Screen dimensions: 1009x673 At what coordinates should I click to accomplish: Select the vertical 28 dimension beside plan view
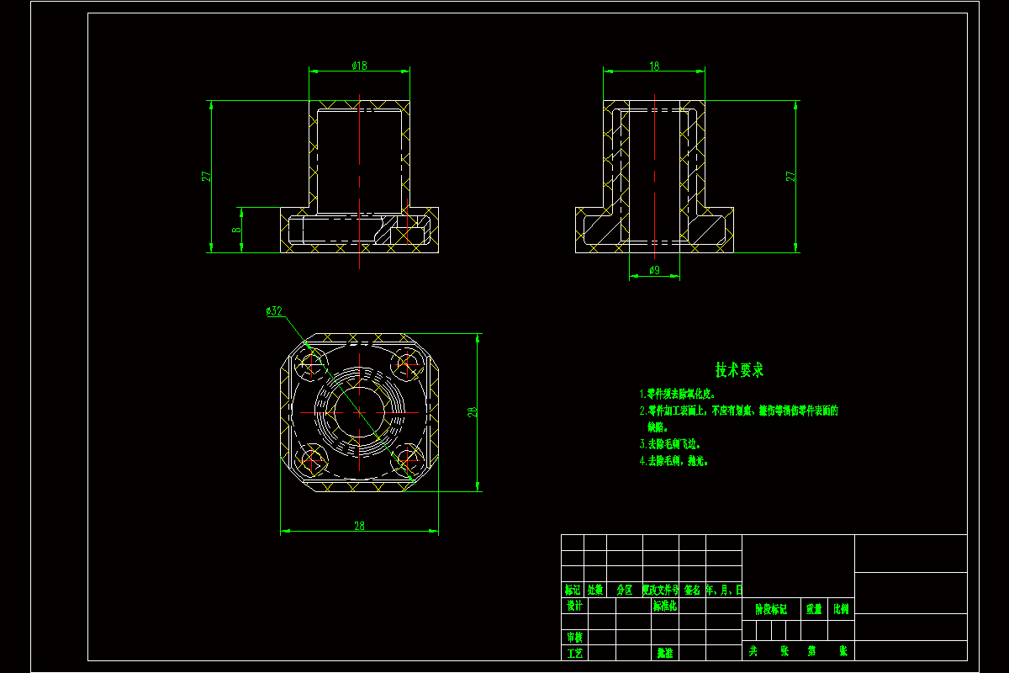473,411
